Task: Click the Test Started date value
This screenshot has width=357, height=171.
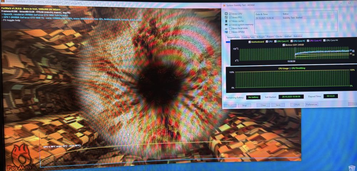Action: [291, 97]
